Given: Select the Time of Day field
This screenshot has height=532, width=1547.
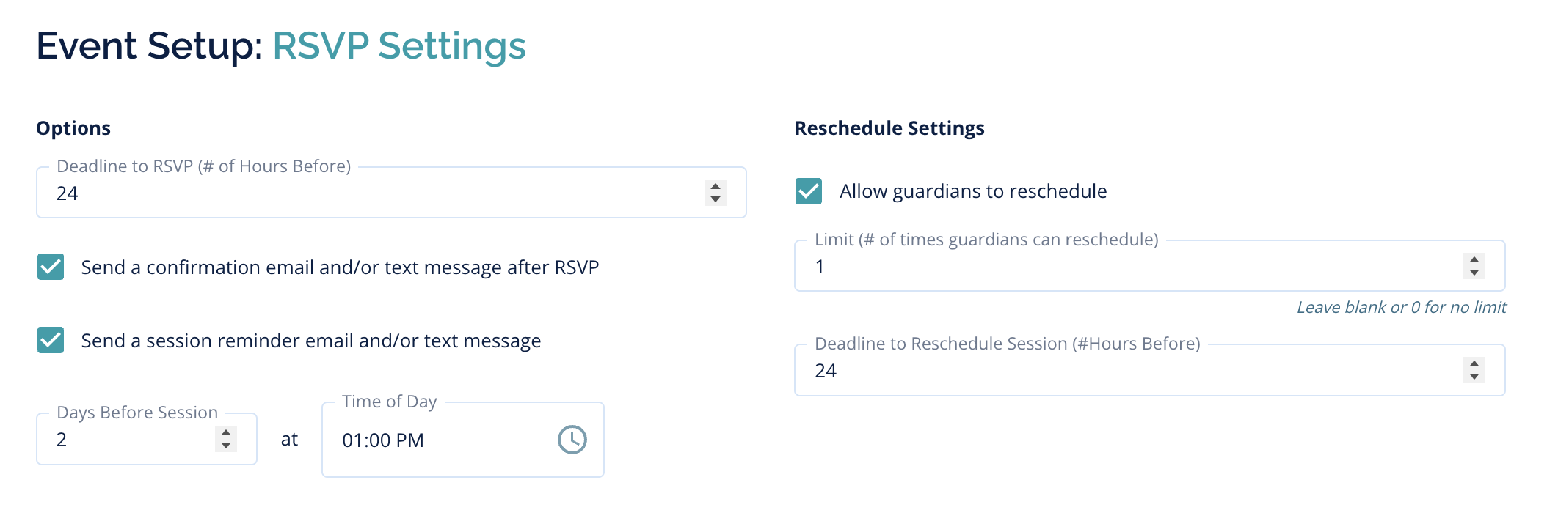Looking at the screenshot, I should pos(440,440).
